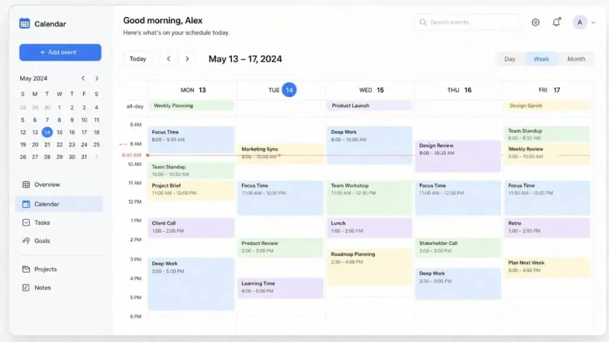Show next month in the mini calendar
The image size is (609, 342).
pyautogui.click(x=97, y=78)
